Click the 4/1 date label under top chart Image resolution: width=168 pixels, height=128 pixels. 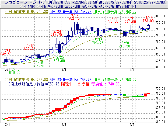(x=132, y=70)
